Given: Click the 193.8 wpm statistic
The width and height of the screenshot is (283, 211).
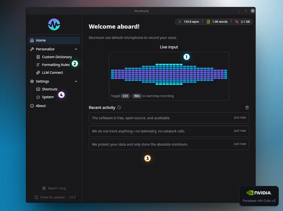Looking at the screenshot, I should 191,22.
